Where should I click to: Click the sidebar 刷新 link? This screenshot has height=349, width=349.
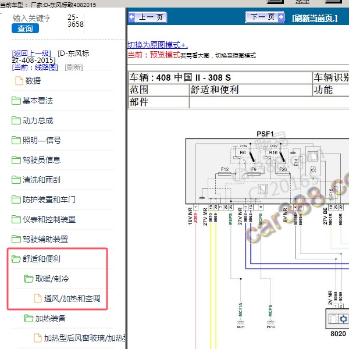pos(74,67)
